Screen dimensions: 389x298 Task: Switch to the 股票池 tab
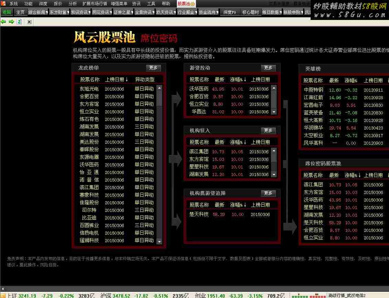tap(186, 3)
